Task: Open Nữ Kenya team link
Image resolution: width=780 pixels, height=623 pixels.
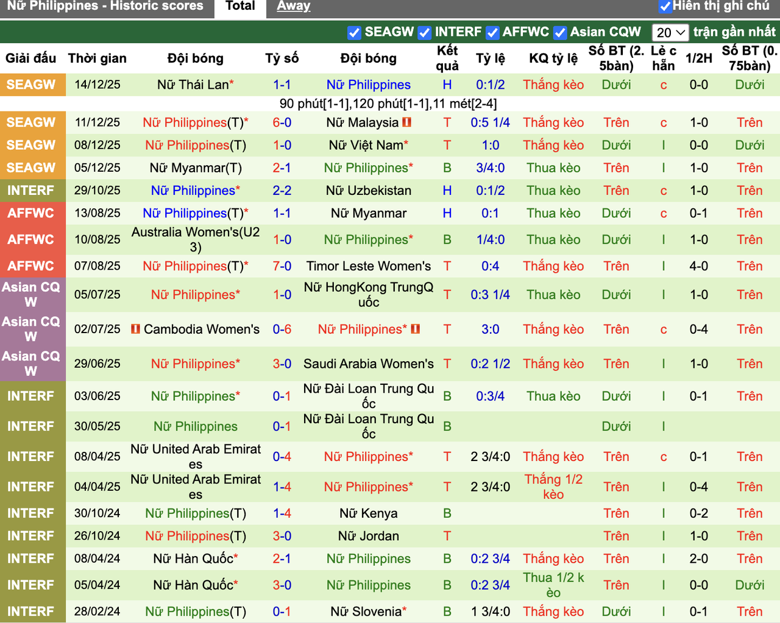Action: tap(369, 513)
